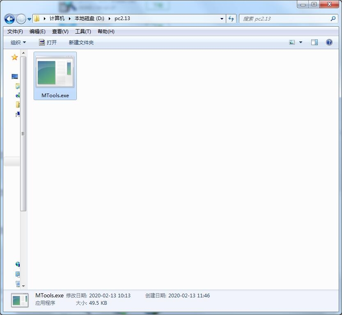This screenshot has width=342, height=315.
Task: Select the Computer icon in the navigation pane
Action: (18, 114)
